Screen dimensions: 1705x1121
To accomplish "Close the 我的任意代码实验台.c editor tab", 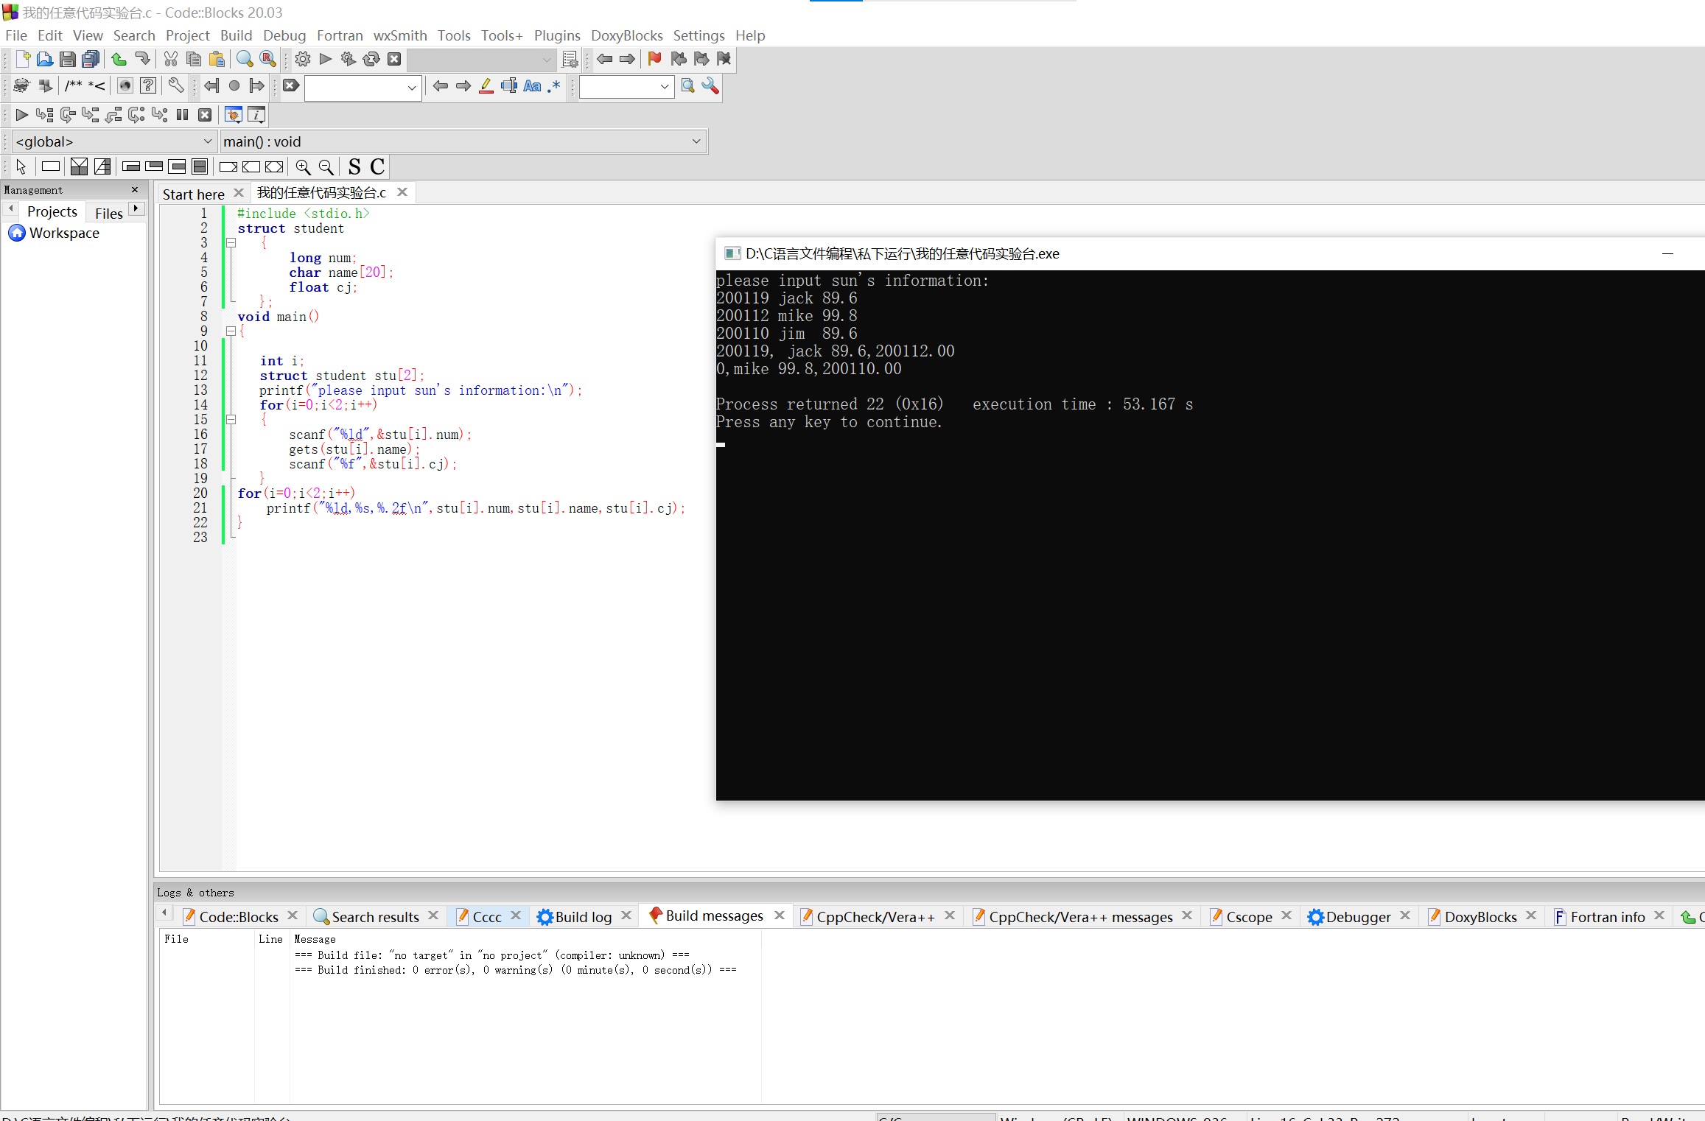I will pyautogui.click(x=402, y=192).
